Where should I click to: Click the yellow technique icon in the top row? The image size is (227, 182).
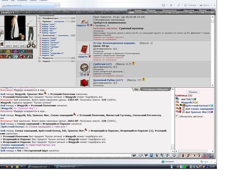[8, 52]
